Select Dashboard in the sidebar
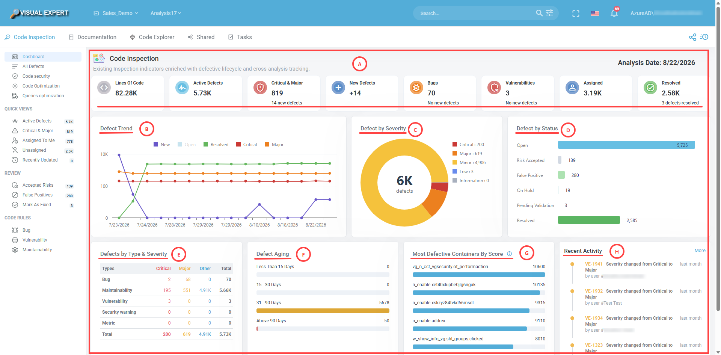The image size is (721, 355). (43, 57)
